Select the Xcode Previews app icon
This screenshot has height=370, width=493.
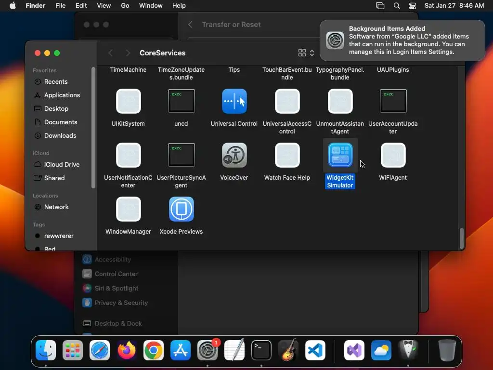click(x=182, y=209)
